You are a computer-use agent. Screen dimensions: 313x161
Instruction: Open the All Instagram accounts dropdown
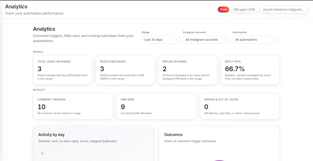207,39
